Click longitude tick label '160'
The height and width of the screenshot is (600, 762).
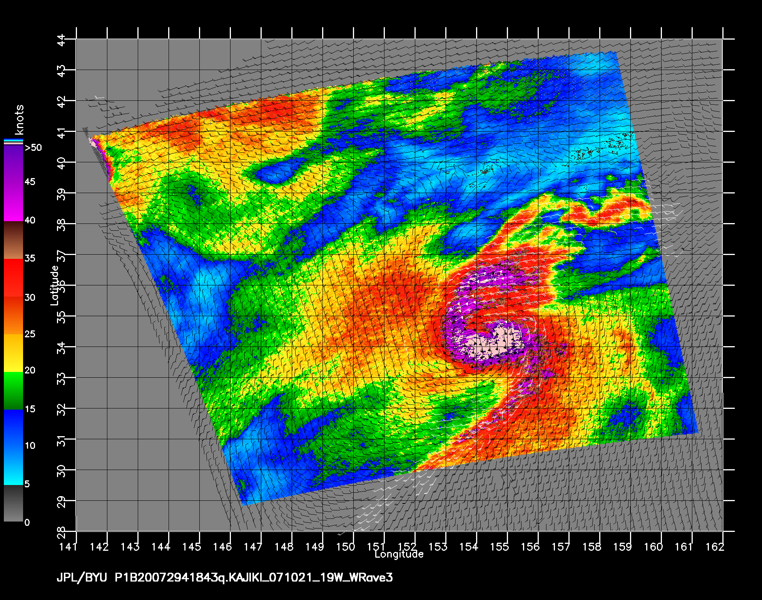point(653,547)
